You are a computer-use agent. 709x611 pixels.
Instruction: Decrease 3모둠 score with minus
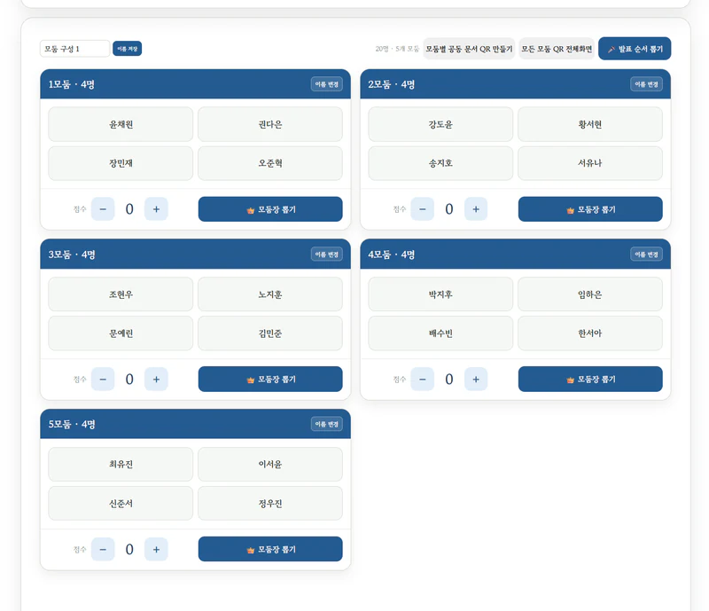coord(103,380)
